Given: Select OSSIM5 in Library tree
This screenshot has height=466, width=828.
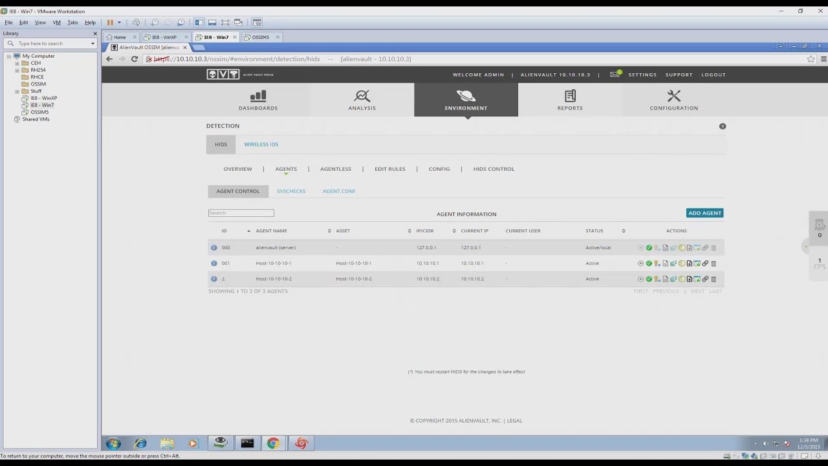Looking at the screenshot, I should (x=39, y=112).
